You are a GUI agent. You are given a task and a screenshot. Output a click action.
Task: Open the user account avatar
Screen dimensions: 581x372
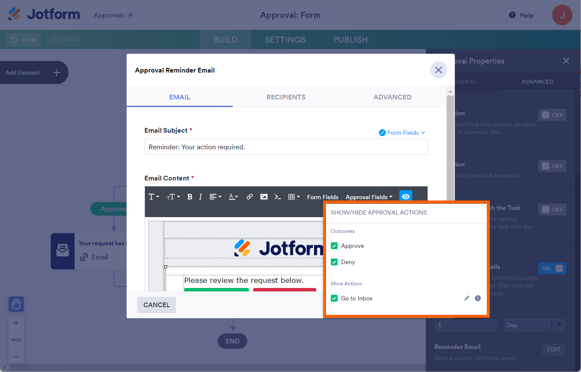tap(562, 15)
